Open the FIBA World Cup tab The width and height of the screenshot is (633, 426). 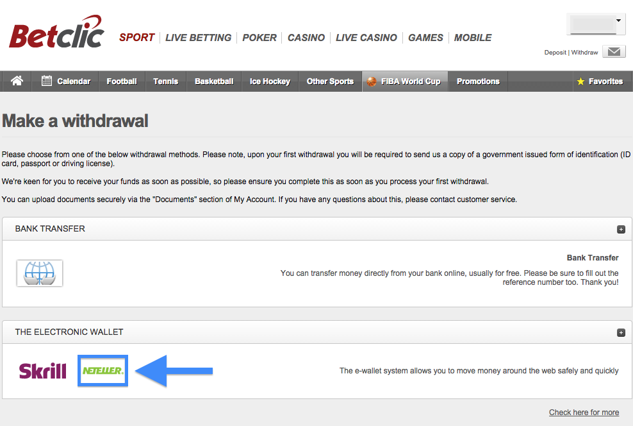coord(405,81)
